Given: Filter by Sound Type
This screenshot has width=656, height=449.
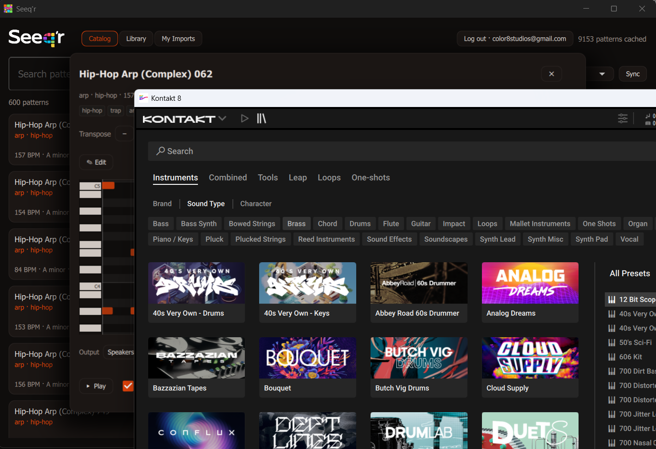Looking at the screenshot, I should tap(206, 203).
